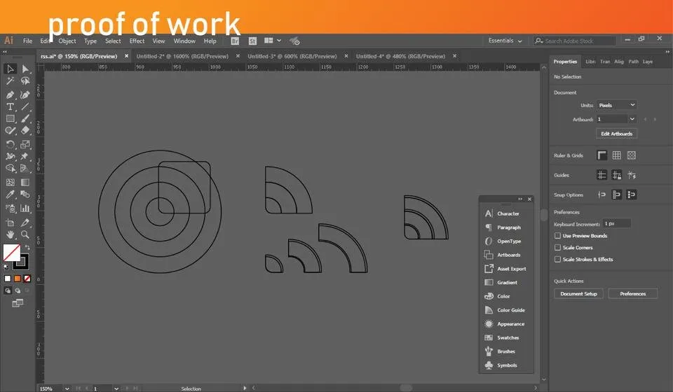Select the Zoom tool
Viewport: 673px width, 392px height.
(x=25, y=234)
